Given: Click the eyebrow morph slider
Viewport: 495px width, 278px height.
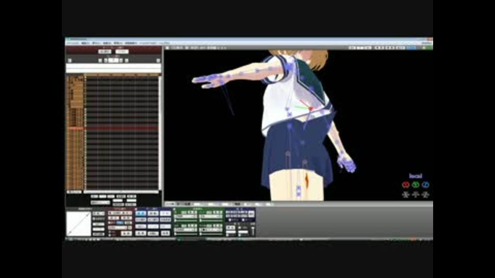Looking at the screenshot, I should pyautogui.click(x=186, y=234).
